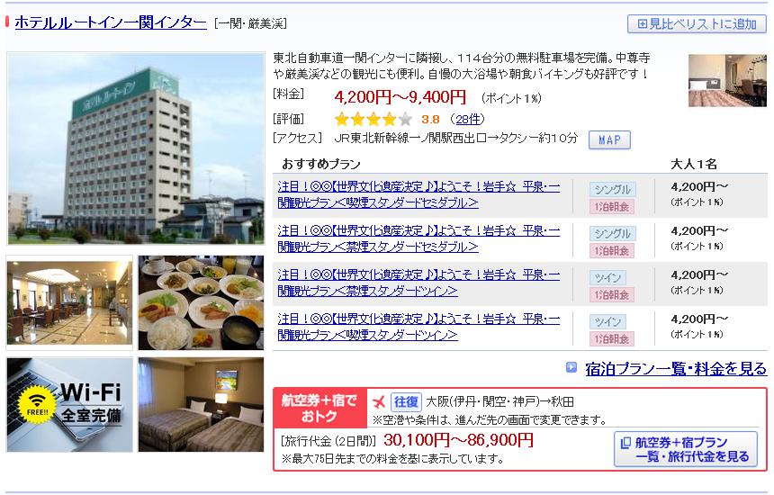This screenshot has height=495, width=774.
Task: Click the [一関・厳美渓] area label
Action: click(250, 23)
